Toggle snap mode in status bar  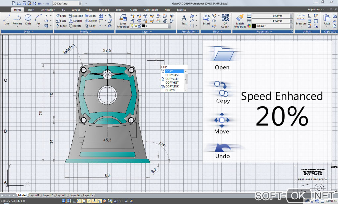[x=63, y=201]
